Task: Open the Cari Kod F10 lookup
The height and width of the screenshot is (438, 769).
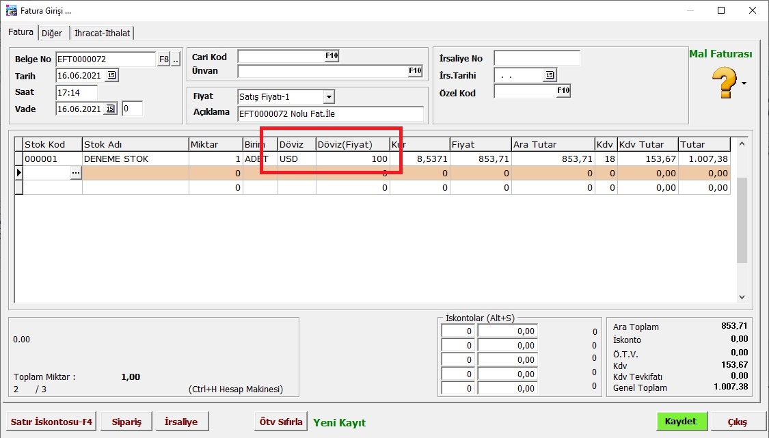Action: pos(332,56)
